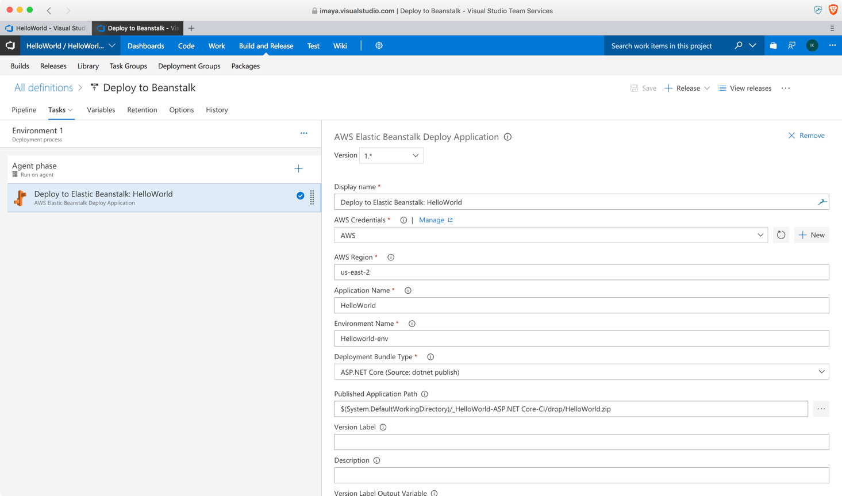Image resolution: width=842 pixels, height=496 pixels.
Task: Open the Work hub
Action: pyautogui.click(x=217, y=46)
